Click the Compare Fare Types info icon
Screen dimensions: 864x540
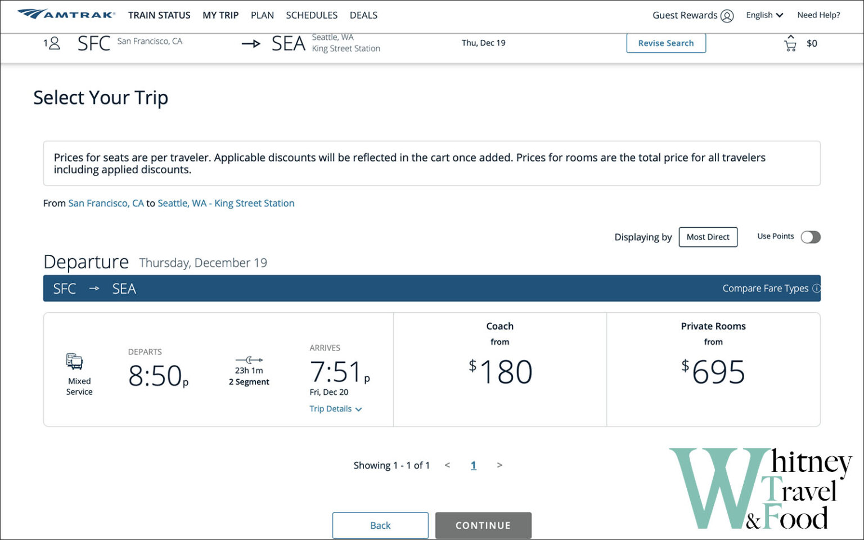pyautogui.click(x=816, y=289)
